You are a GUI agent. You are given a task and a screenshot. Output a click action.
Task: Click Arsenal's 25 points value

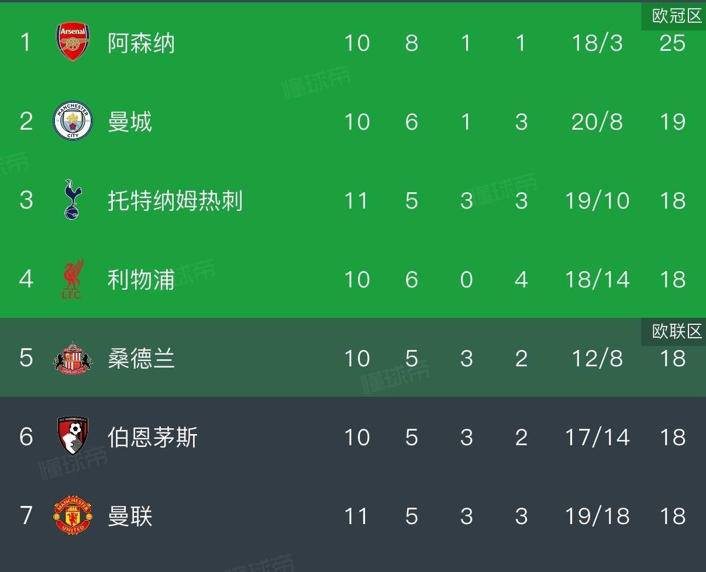(672, 43)
